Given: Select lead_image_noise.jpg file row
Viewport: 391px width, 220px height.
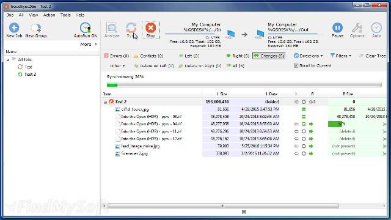Looking at the screenshot, I should coord(141,146).
